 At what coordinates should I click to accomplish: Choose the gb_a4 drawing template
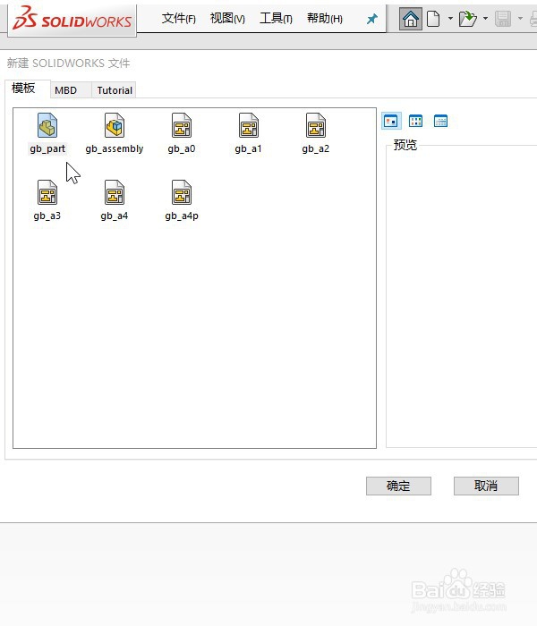coord(115,192)
